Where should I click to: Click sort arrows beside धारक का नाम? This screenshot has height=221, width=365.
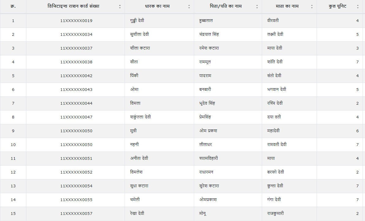coord(189,7)
